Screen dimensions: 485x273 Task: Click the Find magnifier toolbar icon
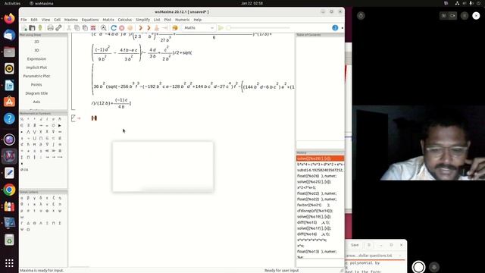[x=103, y=28]
